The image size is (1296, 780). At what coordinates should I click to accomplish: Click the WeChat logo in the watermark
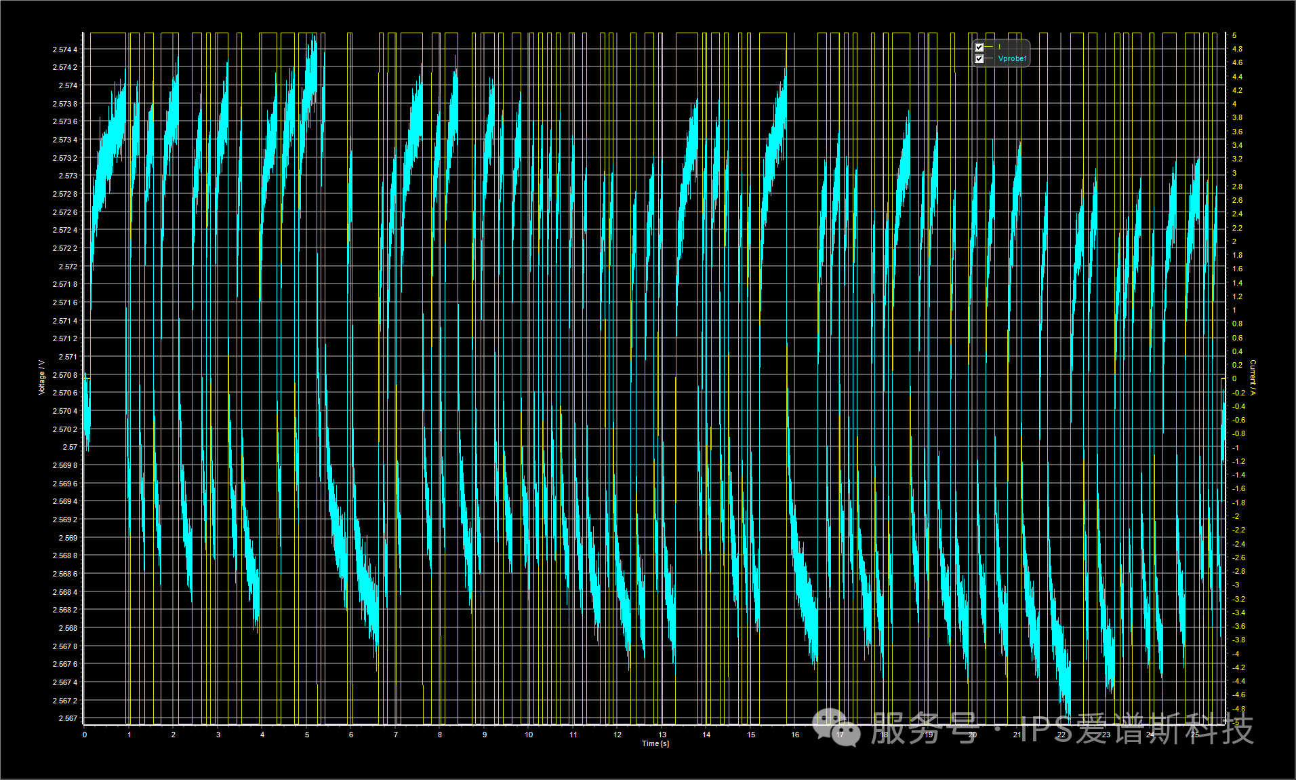(x=836, y=728)
